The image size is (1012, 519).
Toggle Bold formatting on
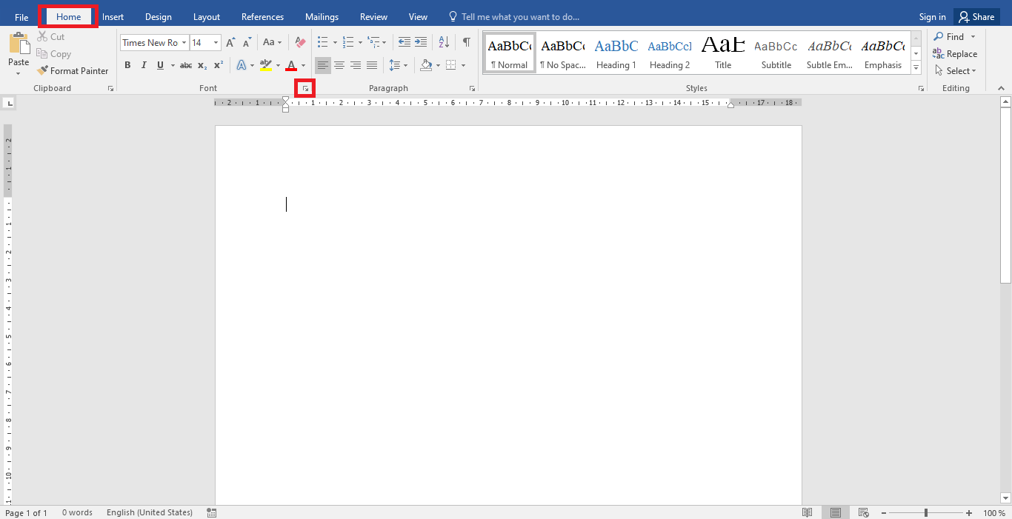click(x=127, y=65)
